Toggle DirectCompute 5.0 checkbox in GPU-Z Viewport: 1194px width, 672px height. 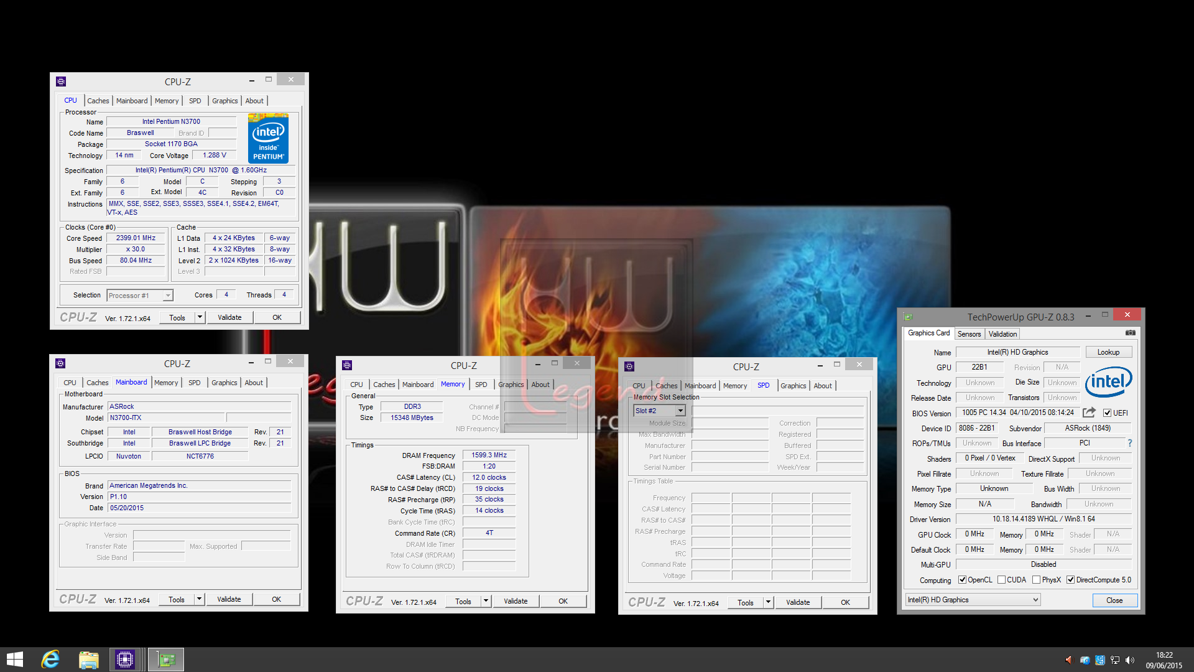pyautogui.click(x=1071, y=580)
